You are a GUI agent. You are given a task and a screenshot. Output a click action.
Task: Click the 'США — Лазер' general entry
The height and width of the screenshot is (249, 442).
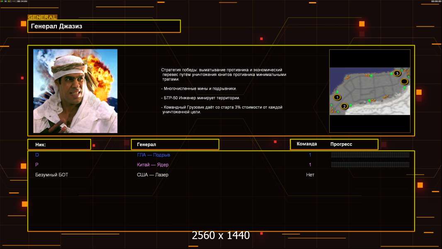click(153, 175)
